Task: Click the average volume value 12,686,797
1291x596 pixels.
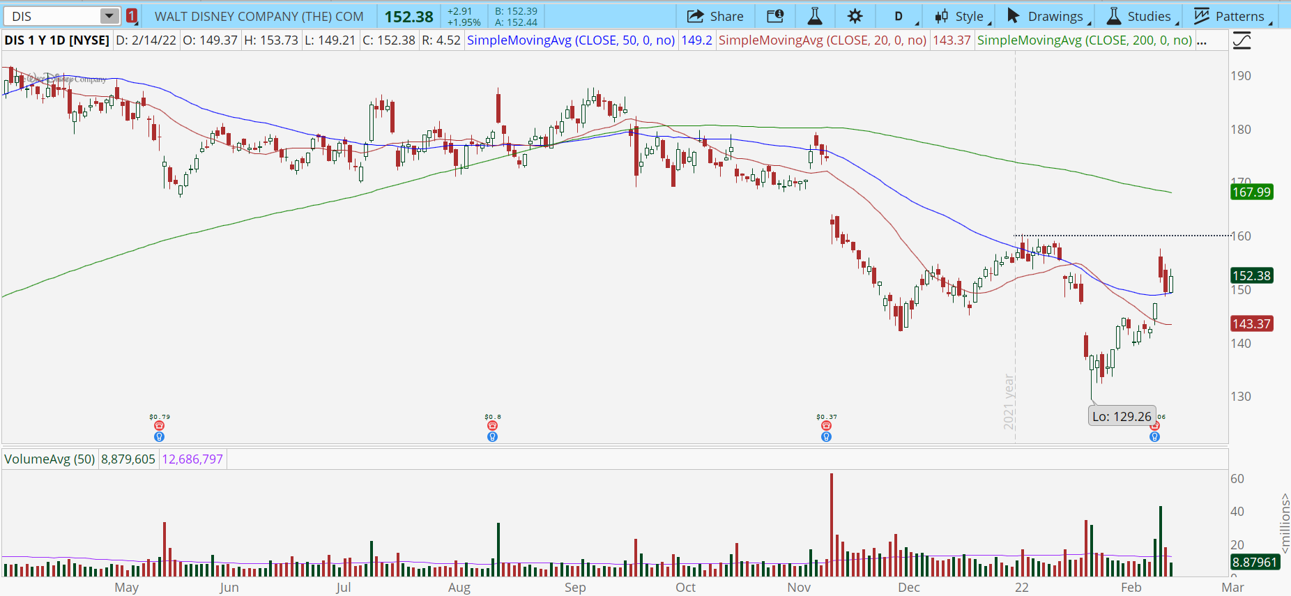Action: [x=192, y=459]
